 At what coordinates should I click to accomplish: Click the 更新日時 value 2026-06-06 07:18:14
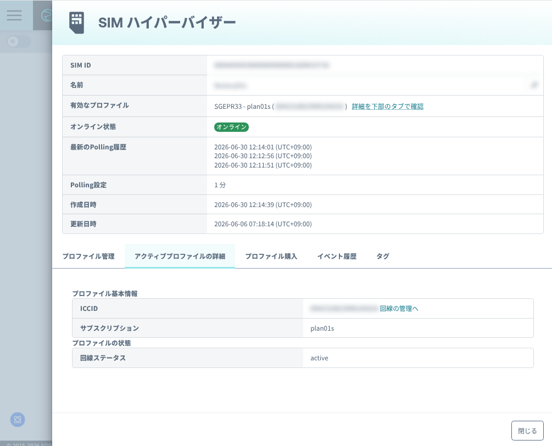[x=263, y=224]
